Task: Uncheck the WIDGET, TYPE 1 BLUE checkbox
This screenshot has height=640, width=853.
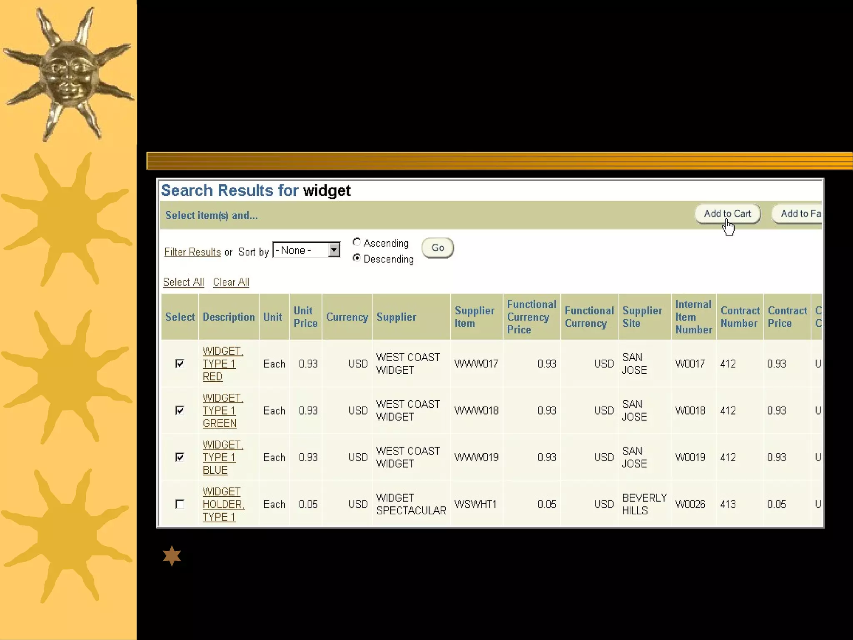Action: coord(180,457)
